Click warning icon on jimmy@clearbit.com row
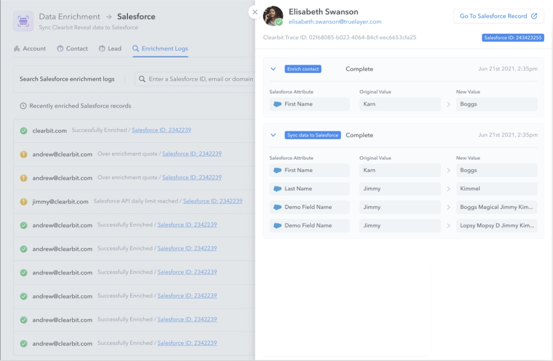553x361 pixels. click(x=24, y=202)
